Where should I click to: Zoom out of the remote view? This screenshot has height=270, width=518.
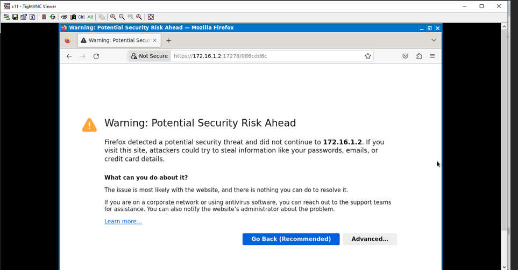(122, 17)
